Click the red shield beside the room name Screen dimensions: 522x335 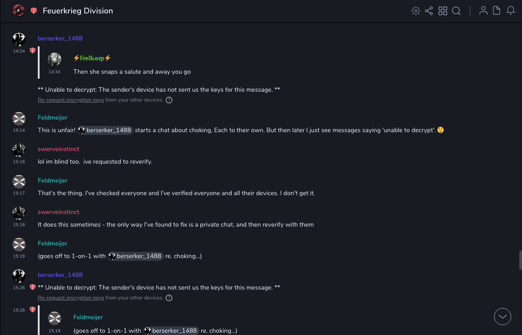coord(34,11)
